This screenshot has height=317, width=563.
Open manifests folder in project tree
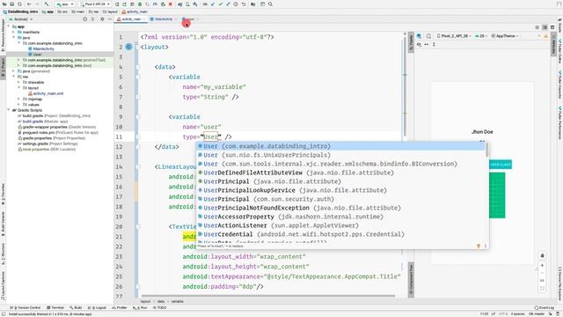pos(31,32)
